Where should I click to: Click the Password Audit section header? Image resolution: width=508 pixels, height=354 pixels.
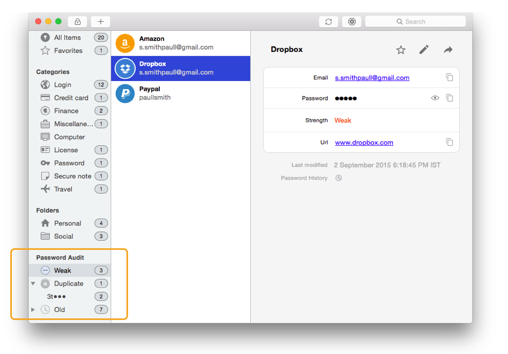[x=61, y=257]
